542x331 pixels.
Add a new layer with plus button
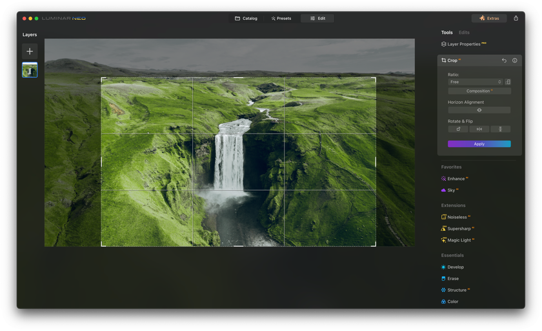[x=30, y=52]
